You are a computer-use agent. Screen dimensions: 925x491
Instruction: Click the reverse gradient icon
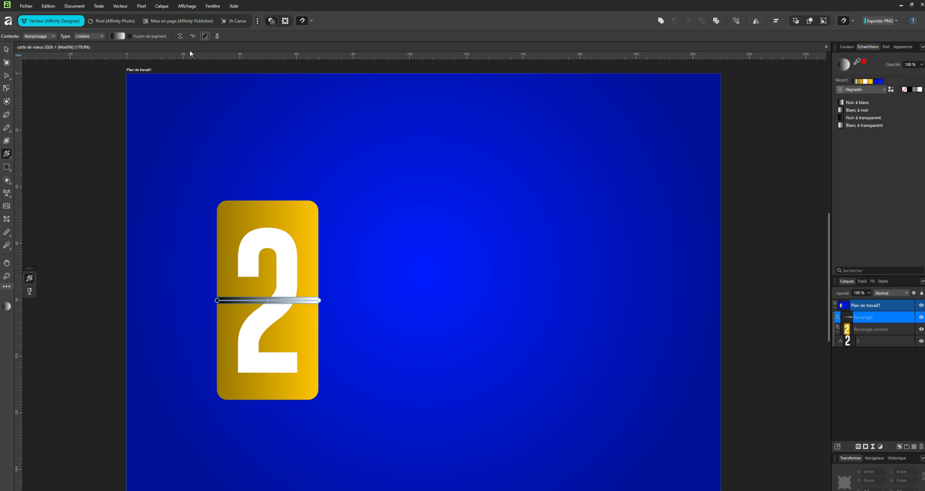click(x=193, y=36)
